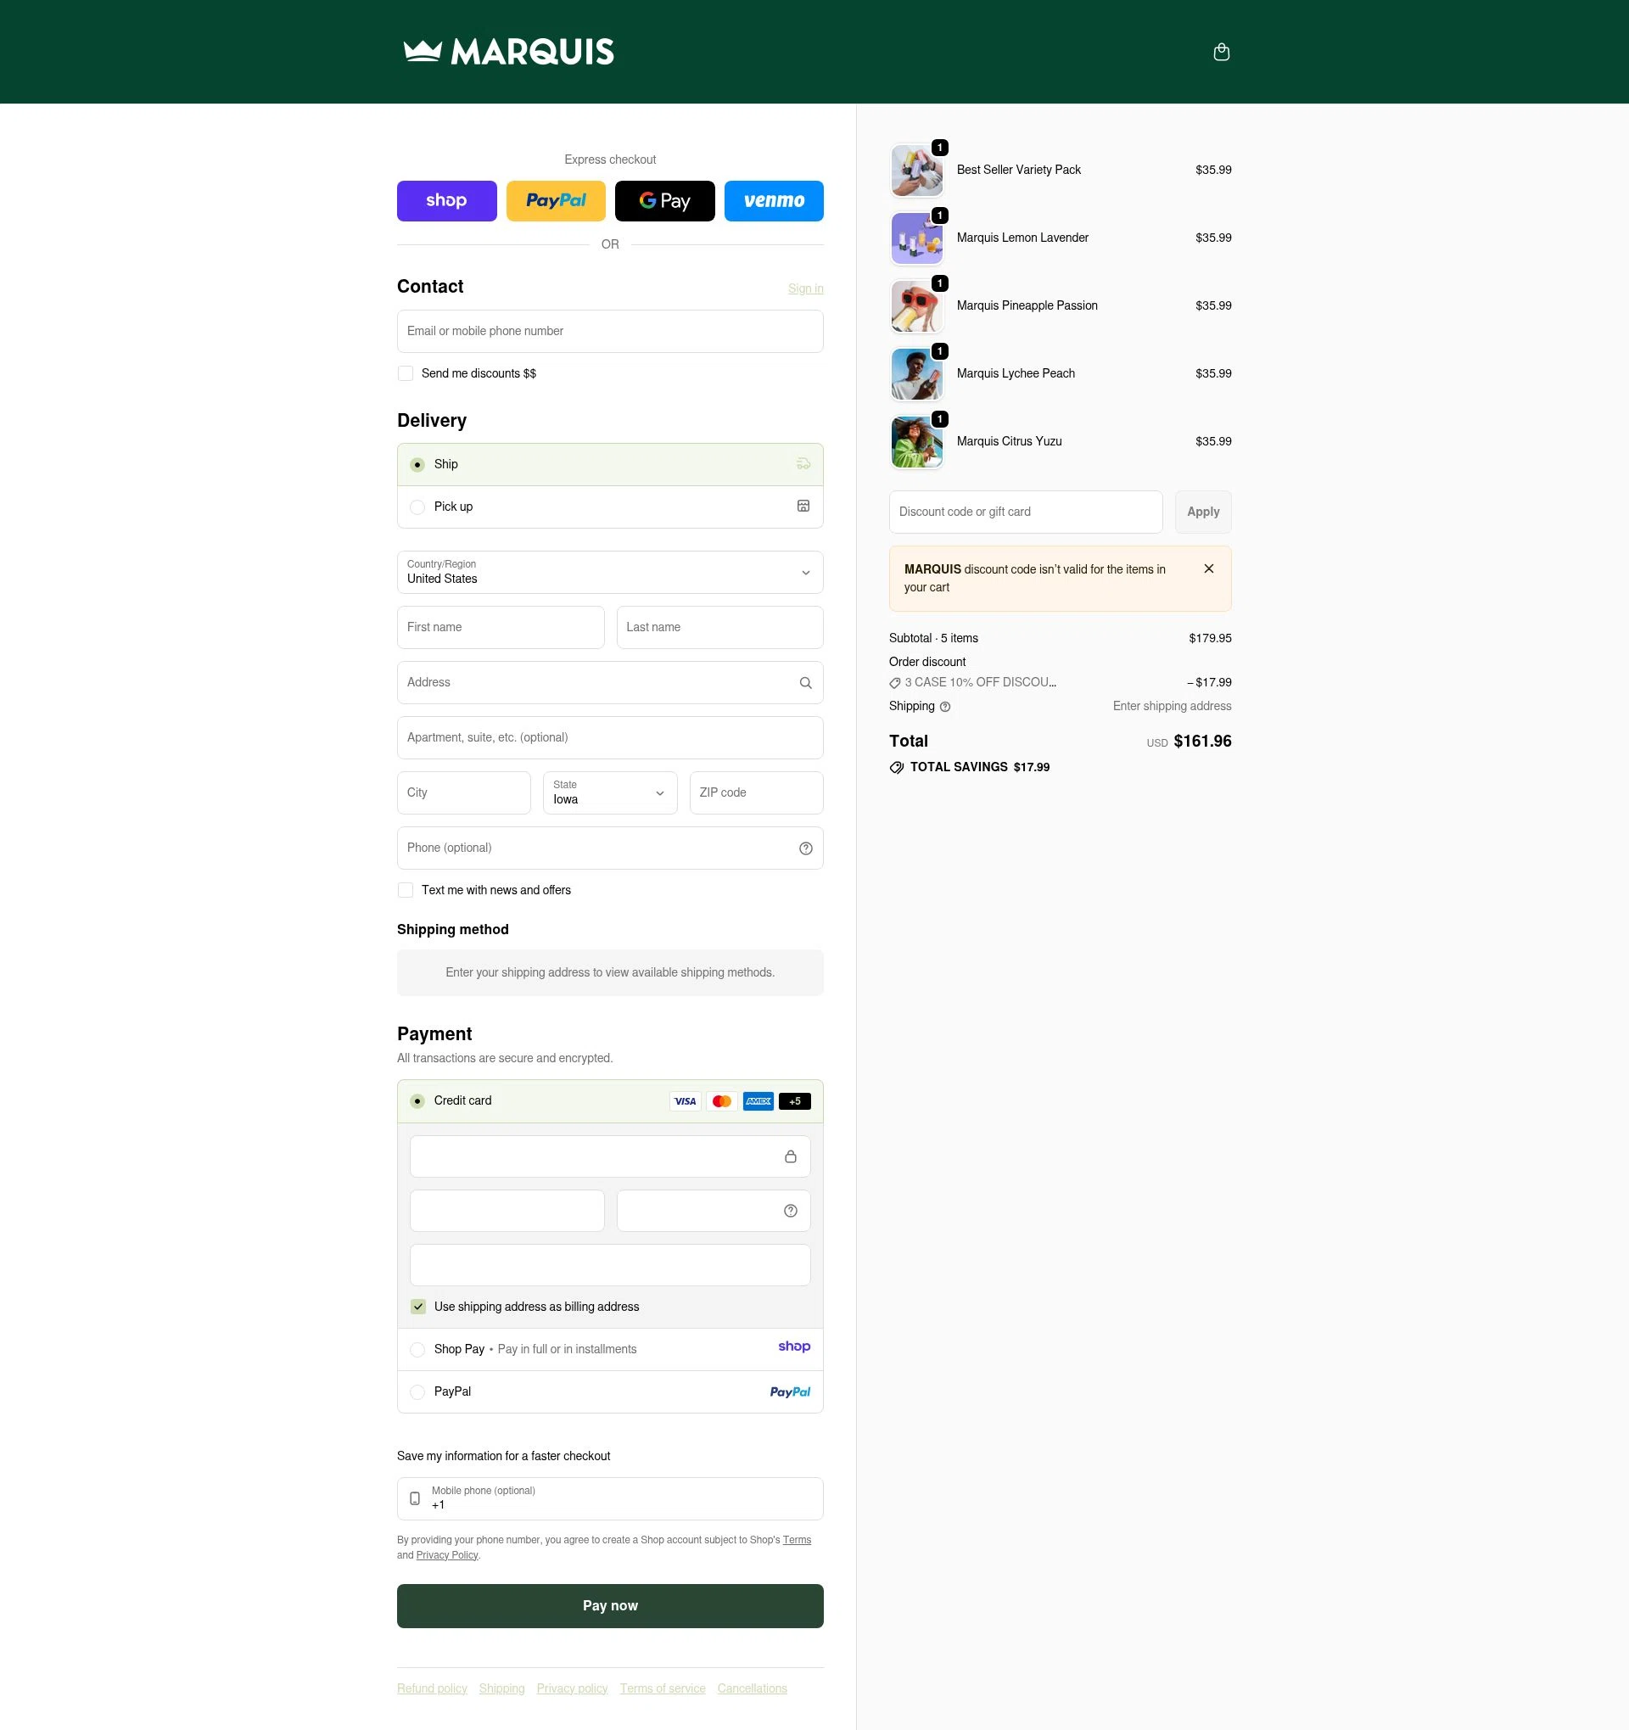Open the security code help icon

[790, 1210]
